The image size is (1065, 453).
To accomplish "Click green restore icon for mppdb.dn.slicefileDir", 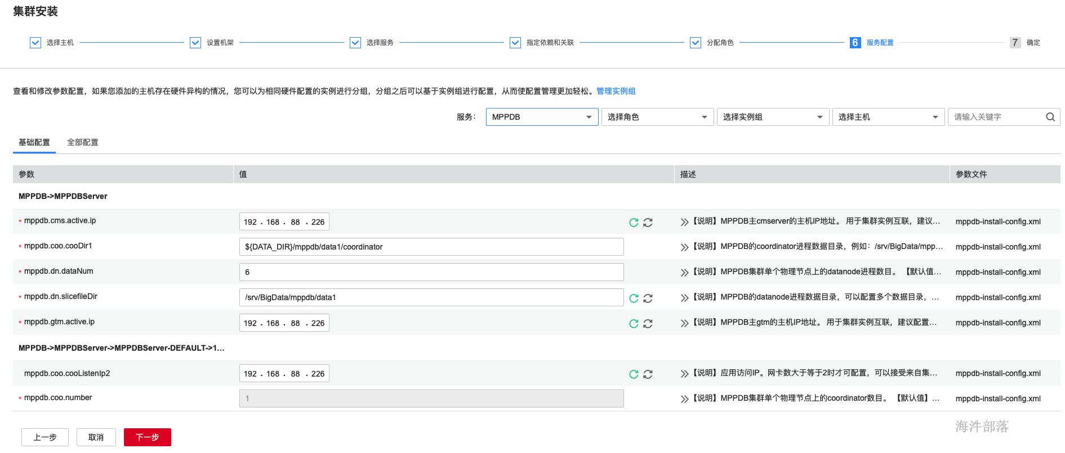I will click(x=634, y=298).
